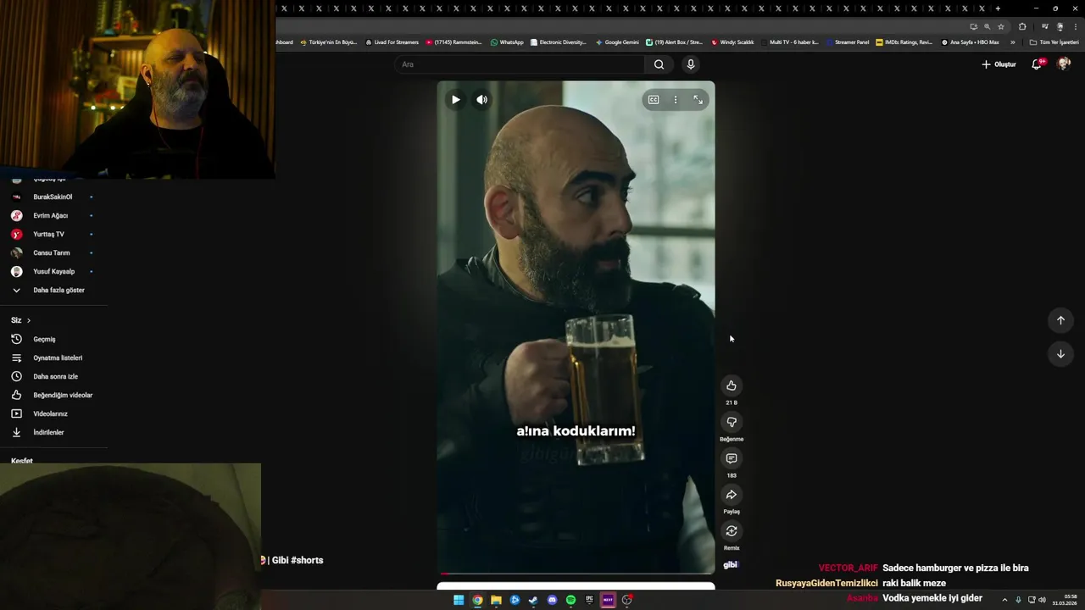The image size is (1085, 610).
Task: Like the Short with 21 B likes
Action: click(732, 385)
